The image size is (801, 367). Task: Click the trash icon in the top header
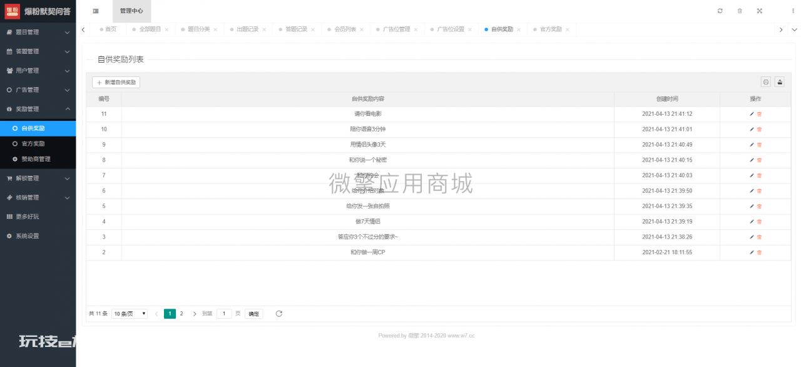click(x=740, y=11)
